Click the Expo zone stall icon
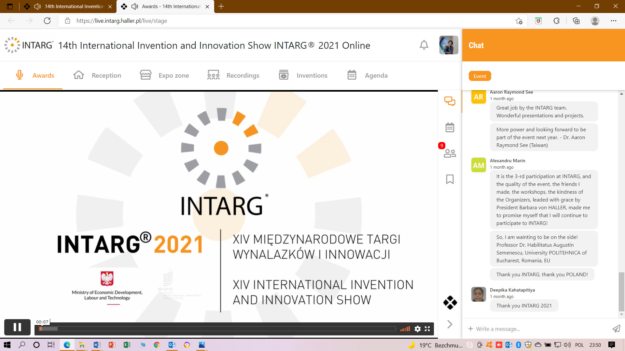The width and height of the screenshot is (625, 351). (x=146, y=75)
